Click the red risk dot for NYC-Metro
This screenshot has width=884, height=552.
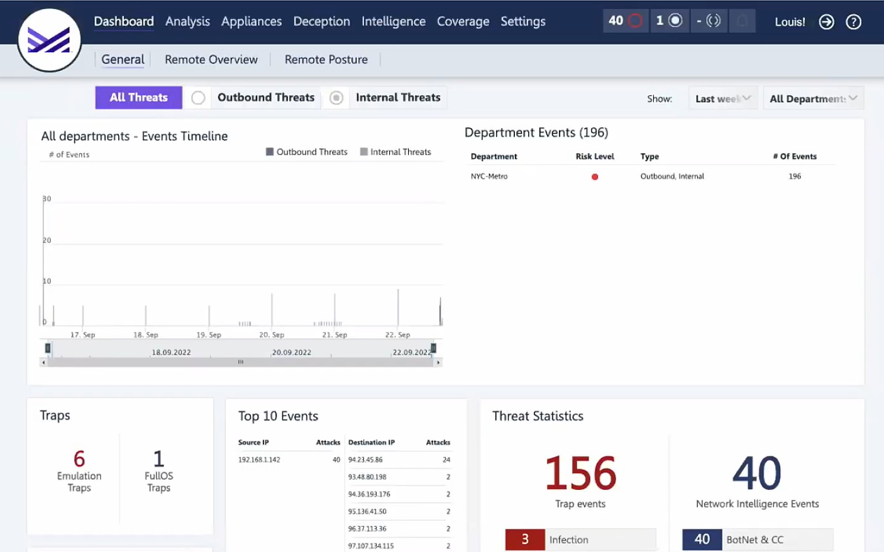point(595,177)
